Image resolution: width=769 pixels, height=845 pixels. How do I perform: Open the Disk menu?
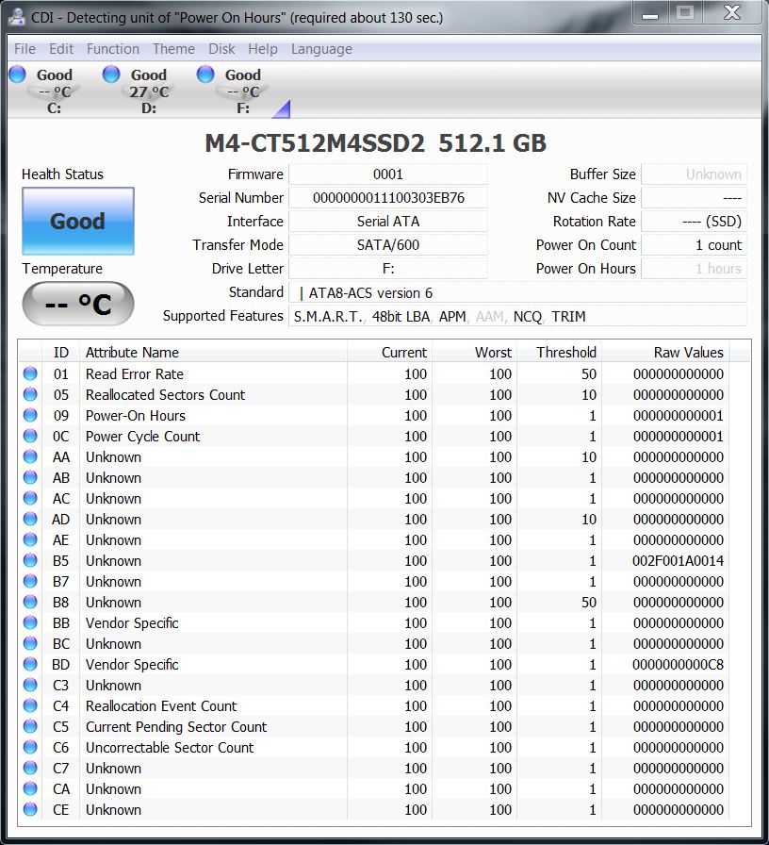point(221,49)
